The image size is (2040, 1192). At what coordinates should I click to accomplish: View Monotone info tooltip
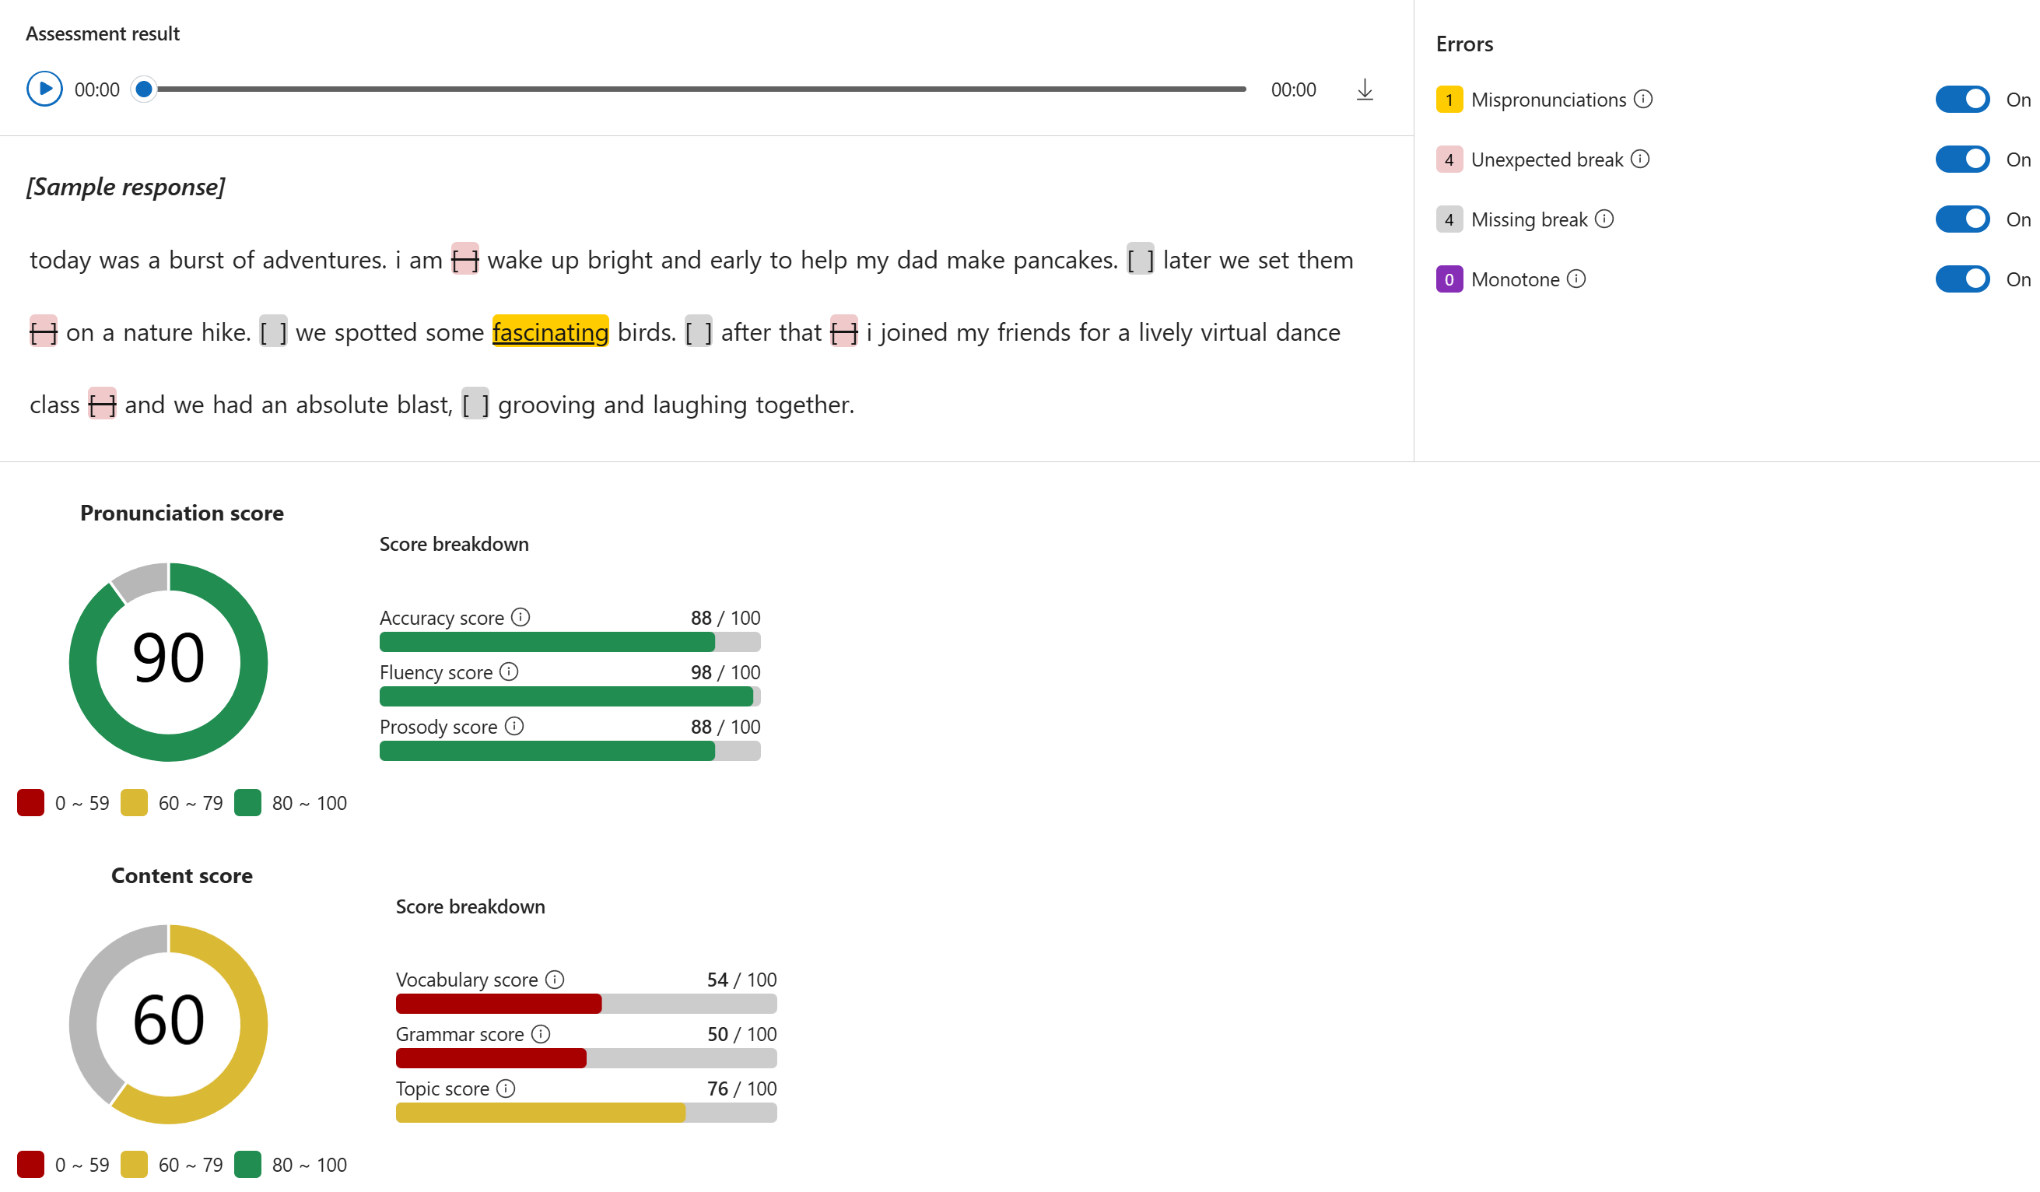click(x=1576, y=279)
